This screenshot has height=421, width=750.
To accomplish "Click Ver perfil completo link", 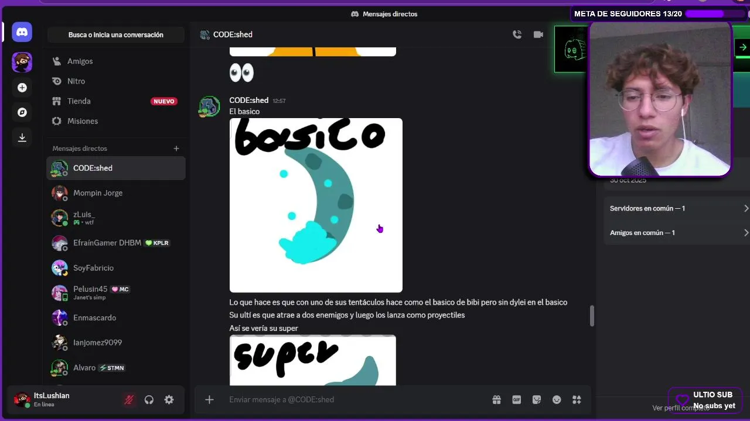I will click(x=680, y=408).
